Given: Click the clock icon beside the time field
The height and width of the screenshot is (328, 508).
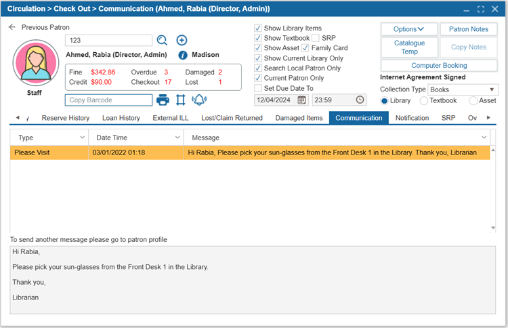Looking at the screenshot, I should pos(360,100).
